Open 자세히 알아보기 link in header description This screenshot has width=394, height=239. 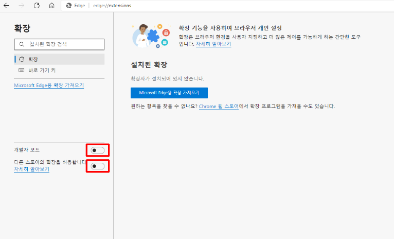[x=213, y=44]
